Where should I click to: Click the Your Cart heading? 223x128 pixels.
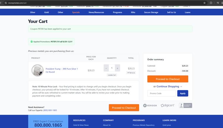pos(38,21)
